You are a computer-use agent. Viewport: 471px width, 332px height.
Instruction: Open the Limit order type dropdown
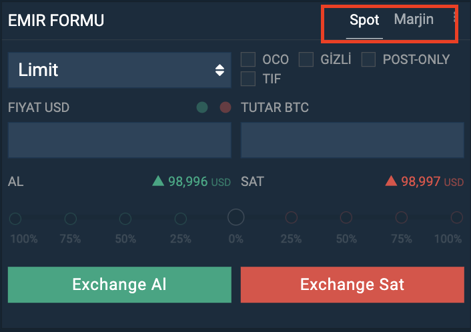(119, 70)
